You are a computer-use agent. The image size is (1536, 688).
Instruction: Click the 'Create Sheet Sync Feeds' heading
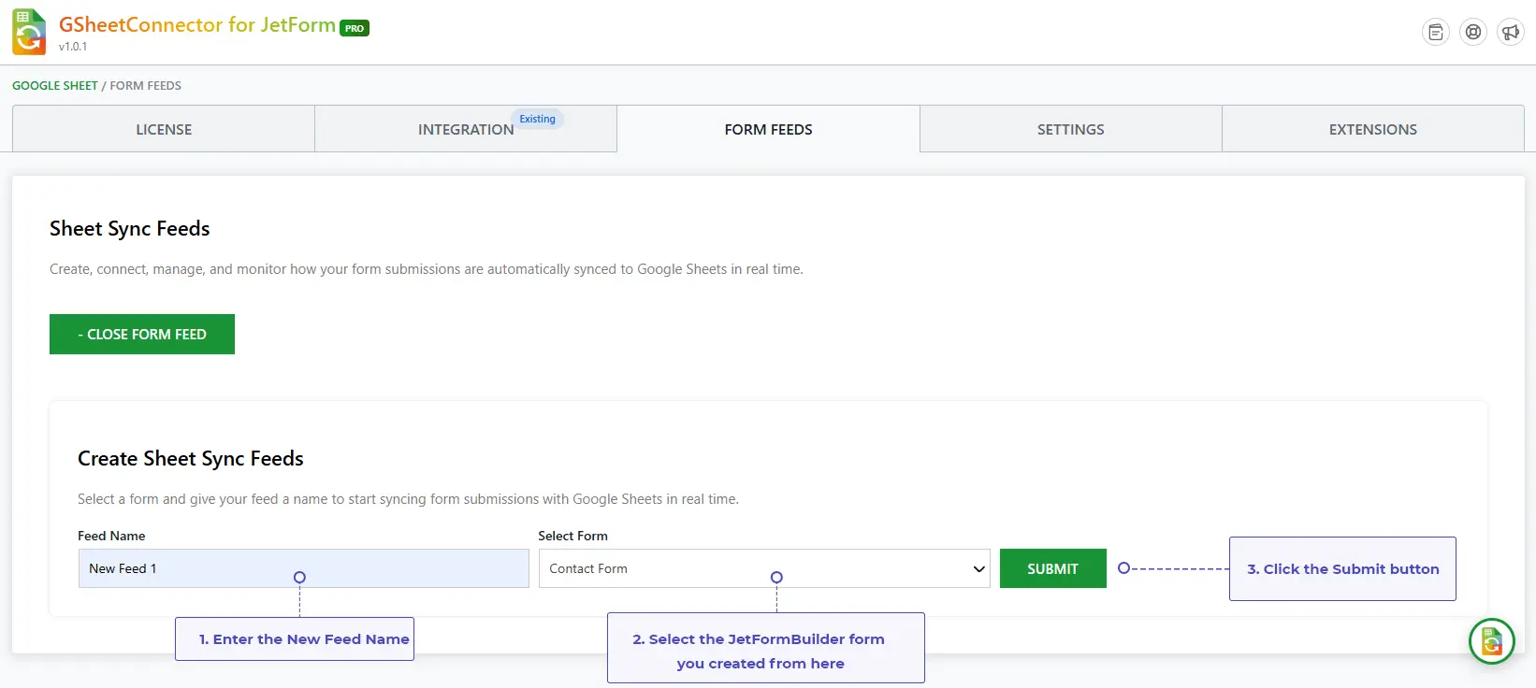point(191,458)
